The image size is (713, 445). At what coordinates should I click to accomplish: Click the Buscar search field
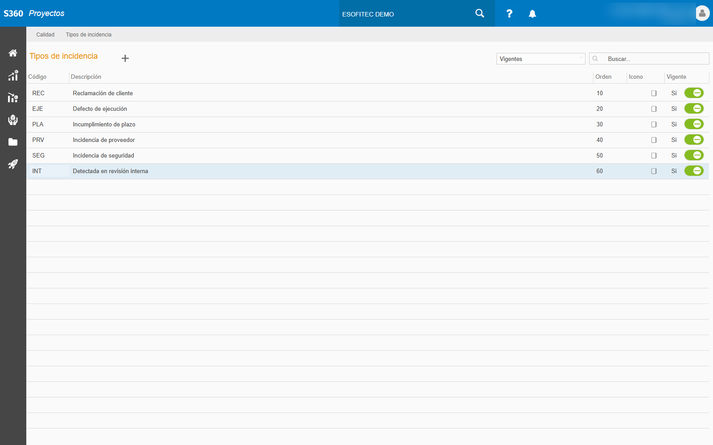coord(649,59)
